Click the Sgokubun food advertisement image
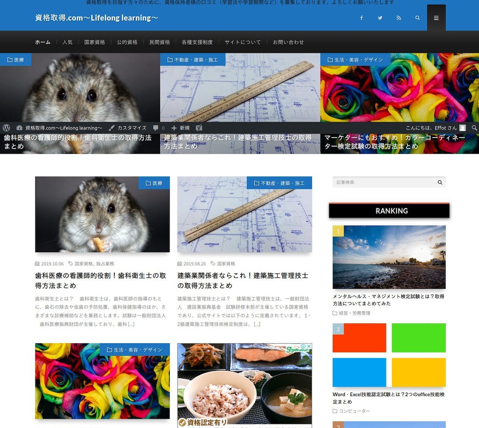The image size is (479, 428). click(x=245, y=385)
